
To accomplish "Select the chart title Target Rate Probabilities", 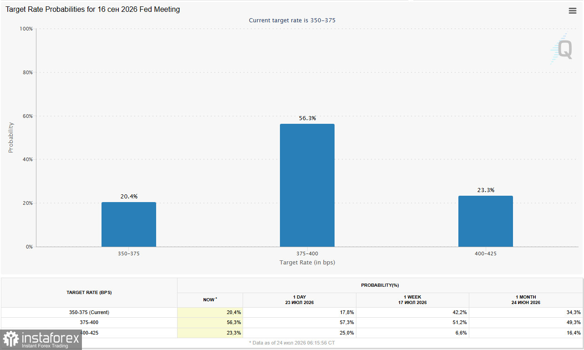I will (x=92, y=10).
